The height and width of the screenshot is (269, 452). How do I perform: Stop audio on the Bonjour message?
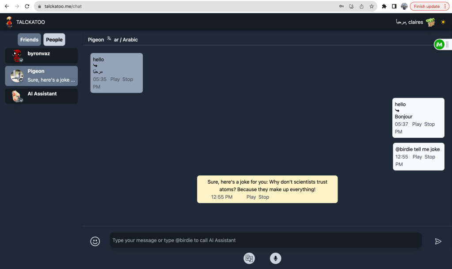click(429, 124)
